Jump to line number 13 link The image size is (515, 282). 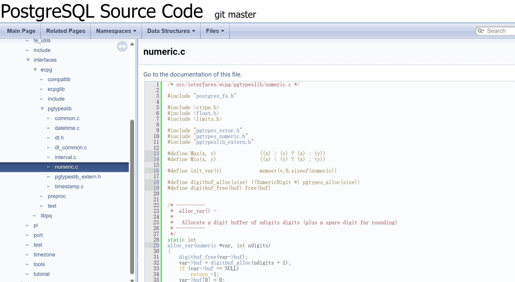click(x=156, y=154)
